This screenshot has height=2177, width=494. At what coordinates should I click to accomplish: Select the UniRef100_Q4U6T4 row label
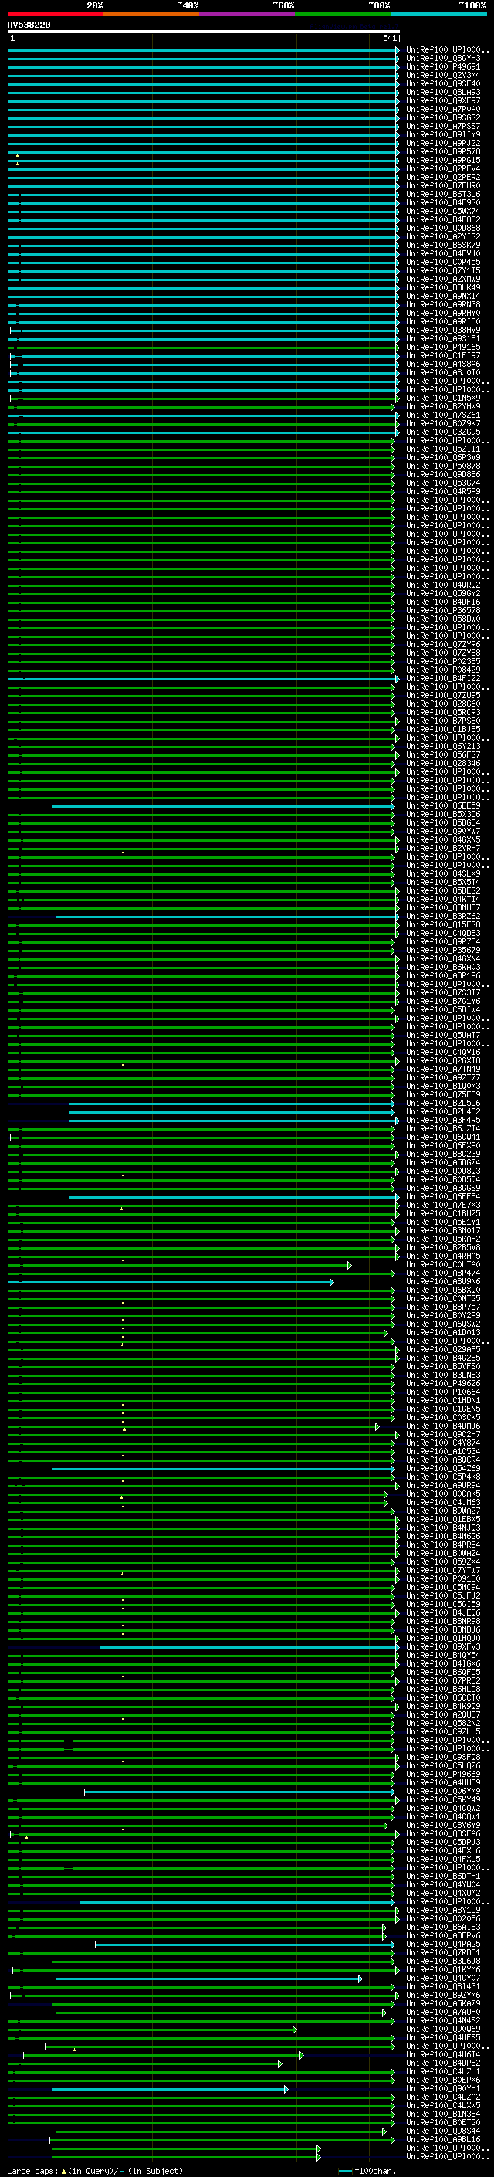(x=443, y=2054)
